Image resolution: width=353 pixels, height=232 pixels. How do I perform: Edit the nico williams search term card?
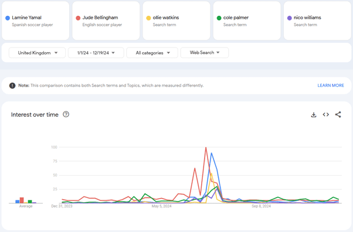[x=317, y=21]
